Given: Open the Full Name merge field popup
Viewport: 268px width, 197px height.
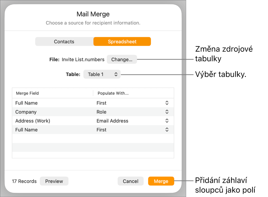Looking at the screenshot, I should coord(167,103).
